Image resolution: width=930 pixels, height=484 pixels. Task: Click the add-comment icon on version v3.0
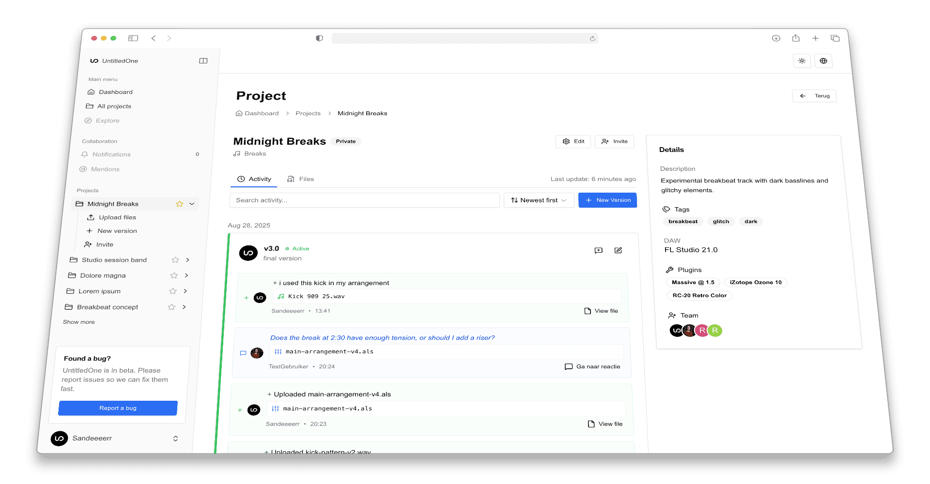599,250
